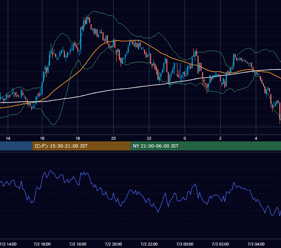
Task: Click the date label 7/2 22:00
Action: point(149,244)
